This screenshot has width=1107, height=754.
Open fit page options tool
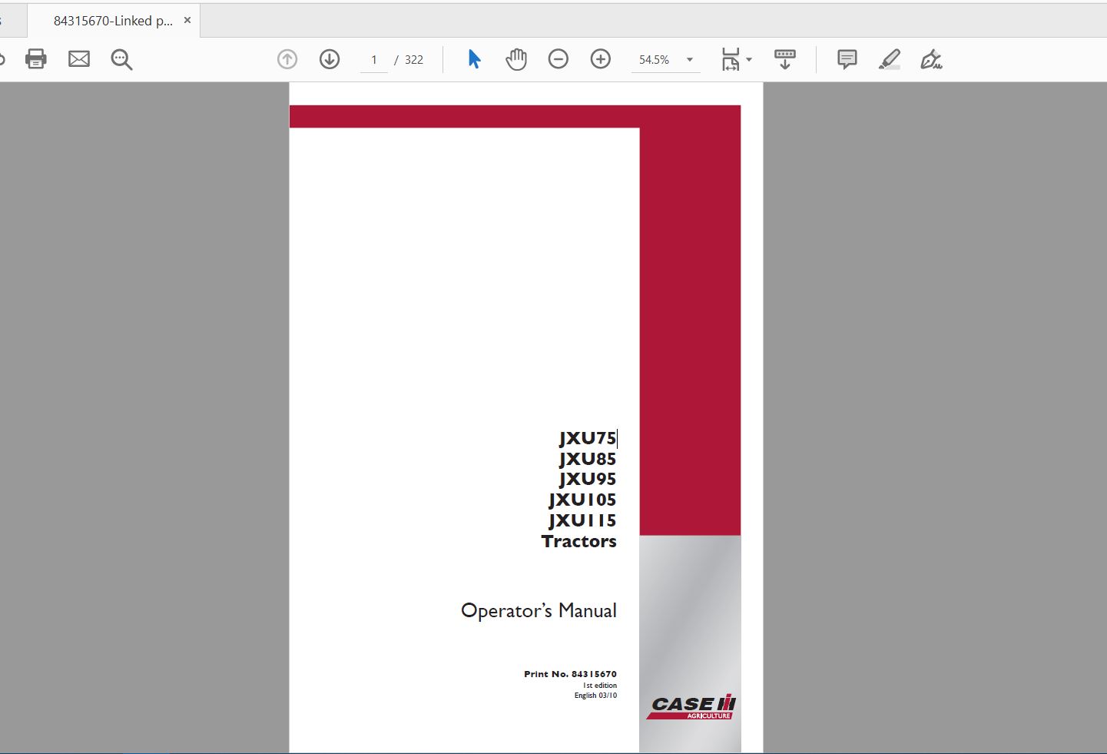point(731,59)
